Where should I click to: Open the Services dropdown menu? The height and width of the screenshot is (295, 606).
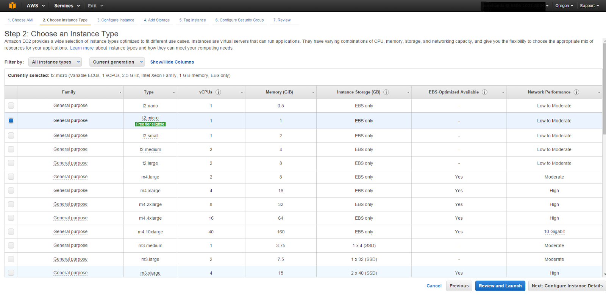(67, 6)
